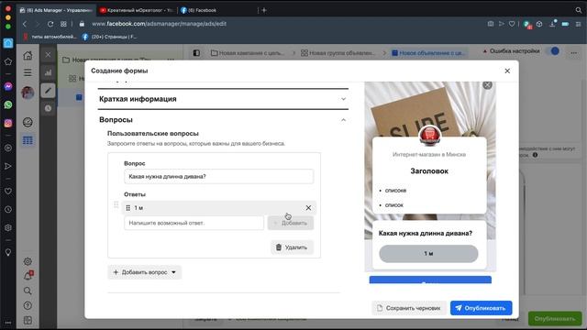This screenshot has width=587, height=330.
Task: Open the browser sidebar settings gear
Action: 8,227
